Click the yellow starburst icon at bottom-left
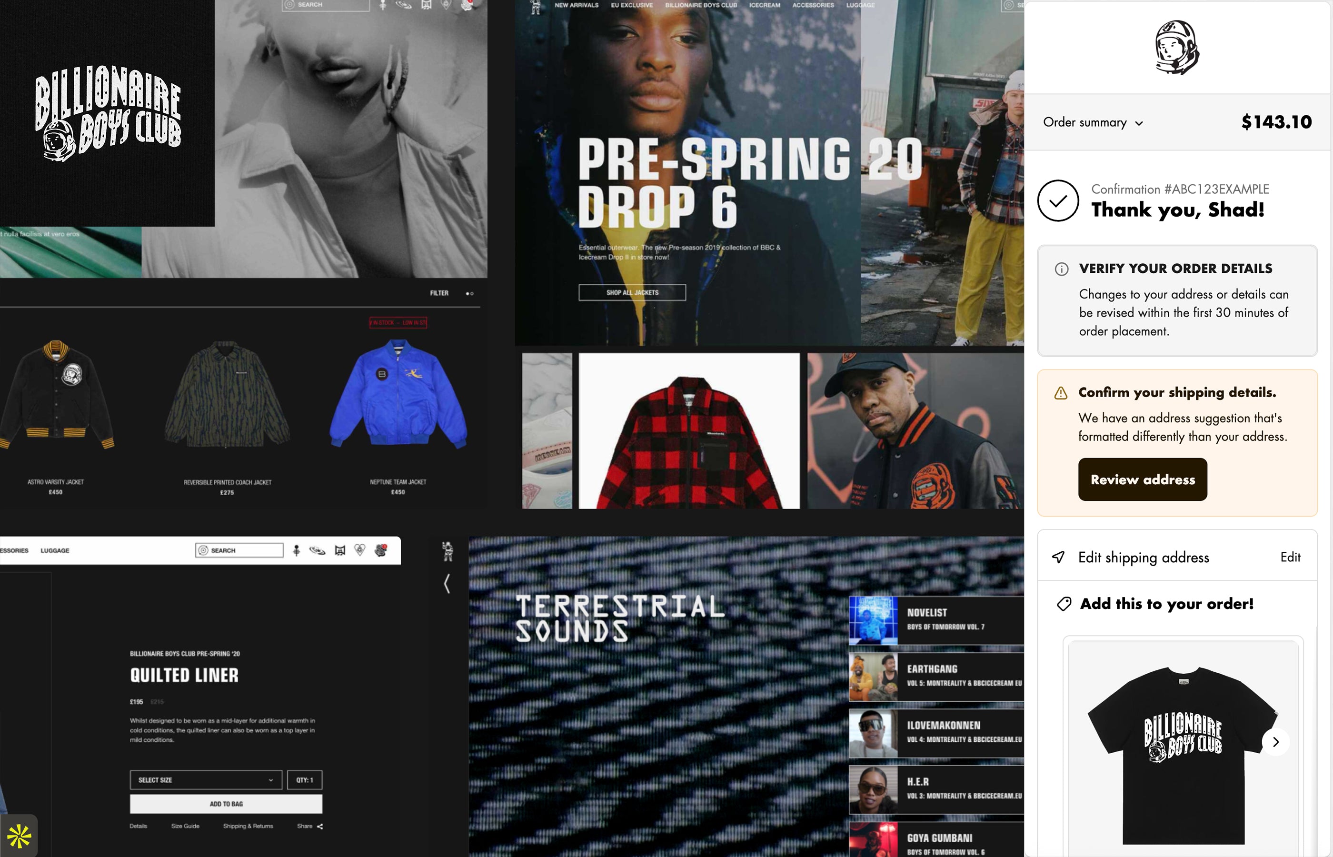 tap(19, 836)
